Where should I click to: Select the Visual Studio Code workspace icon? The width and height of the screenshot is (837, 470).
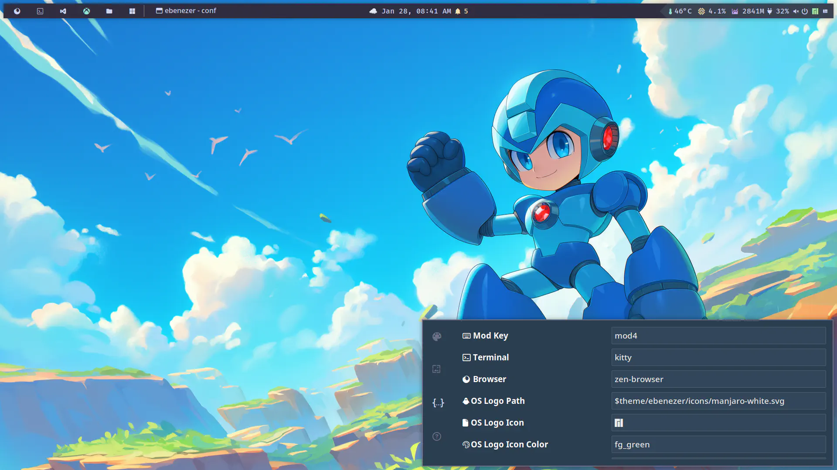tap(63, 11)
